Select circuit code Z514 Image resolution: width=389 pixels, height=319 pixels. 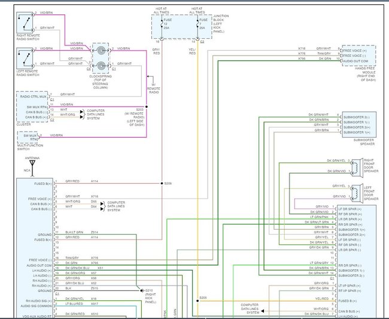(x=95, y=232)
